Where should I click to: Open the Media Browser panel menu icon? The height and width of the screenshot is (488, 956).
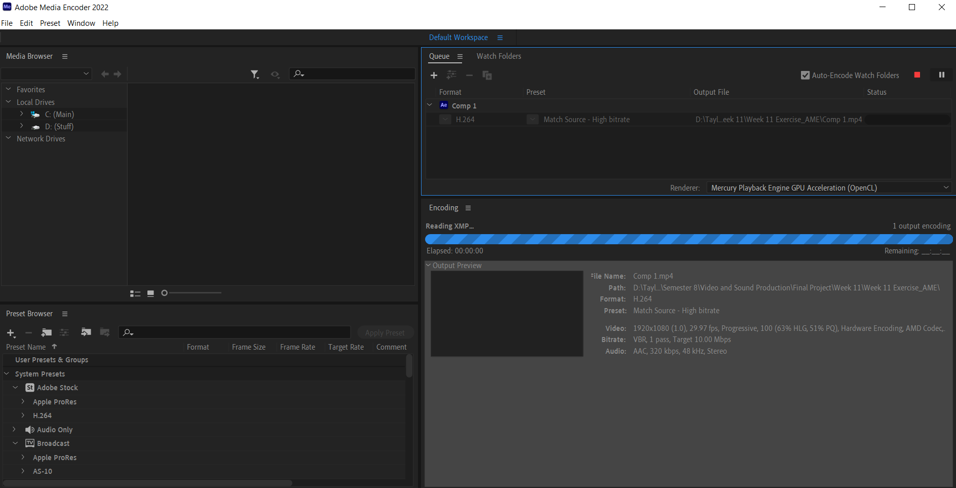[x=65, y=57]
